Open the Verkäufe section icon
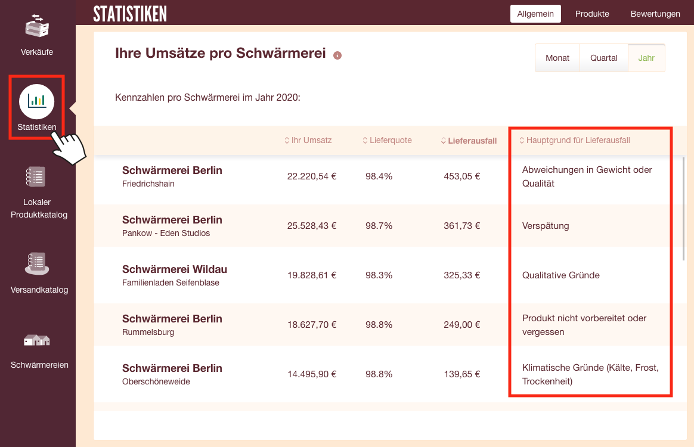The height and width of the screenshot is (447, 694). 37,26
